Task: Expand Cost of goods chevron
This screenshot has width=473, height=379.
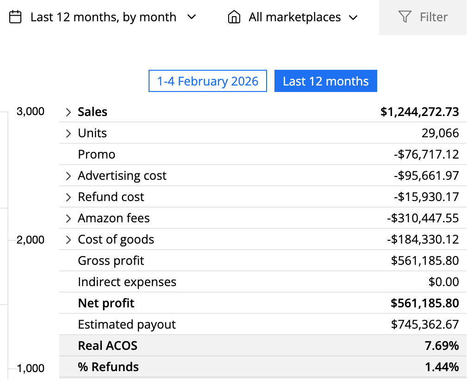Action: tap(68, 240)
